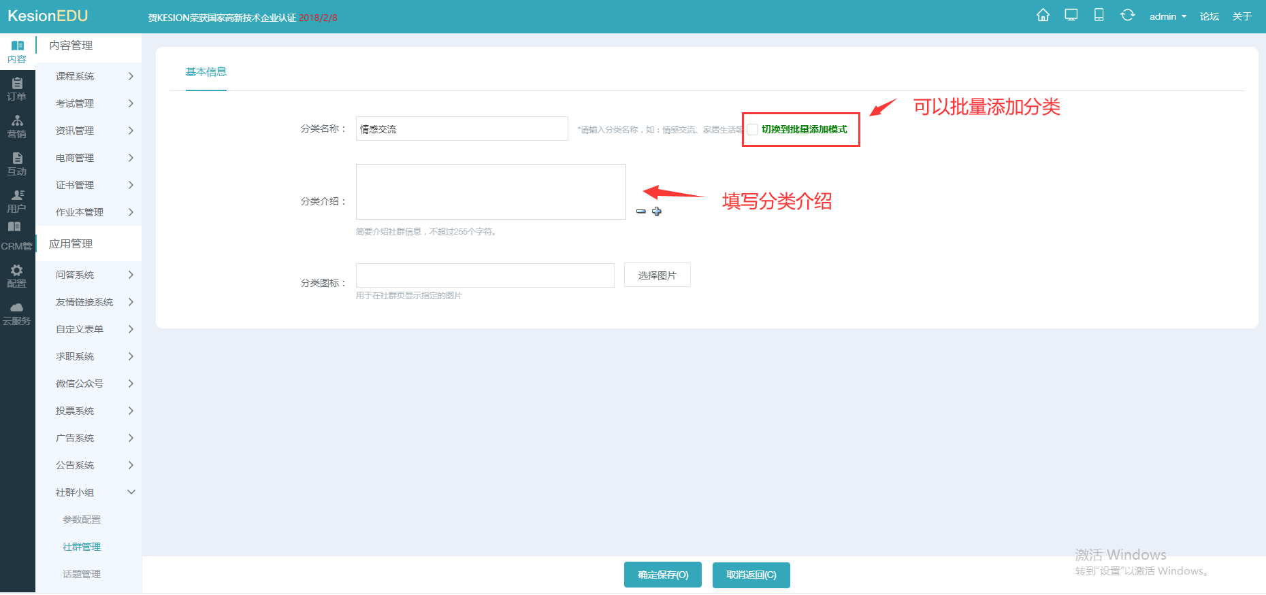
Task: Click the 应用管理 section header
Action: (71, 244)
